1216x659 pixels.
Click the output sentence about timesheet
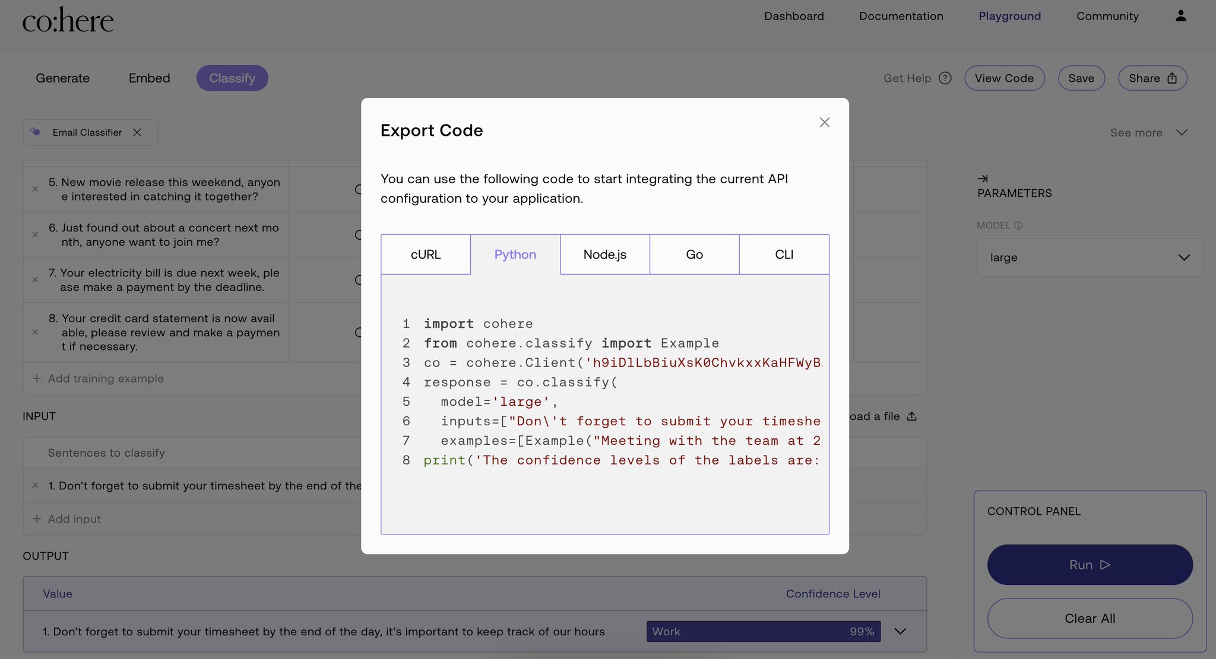(324, 632)
